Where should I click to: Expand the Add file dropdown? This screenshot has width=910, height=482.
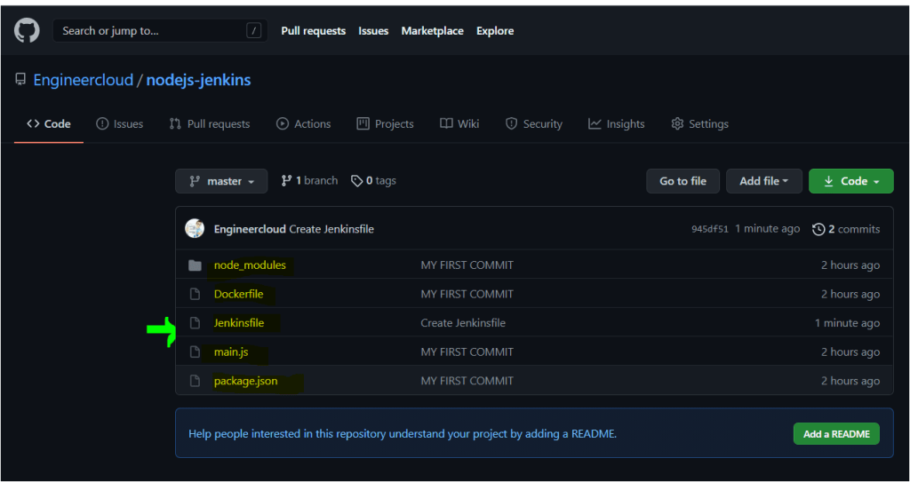click(x=763, y=181)
